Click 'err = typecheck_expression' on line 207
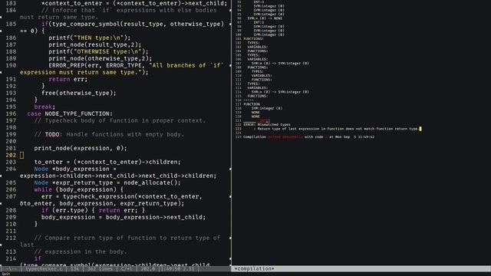Viewport: 491px width, 276px height. click(x=87, y=196)
